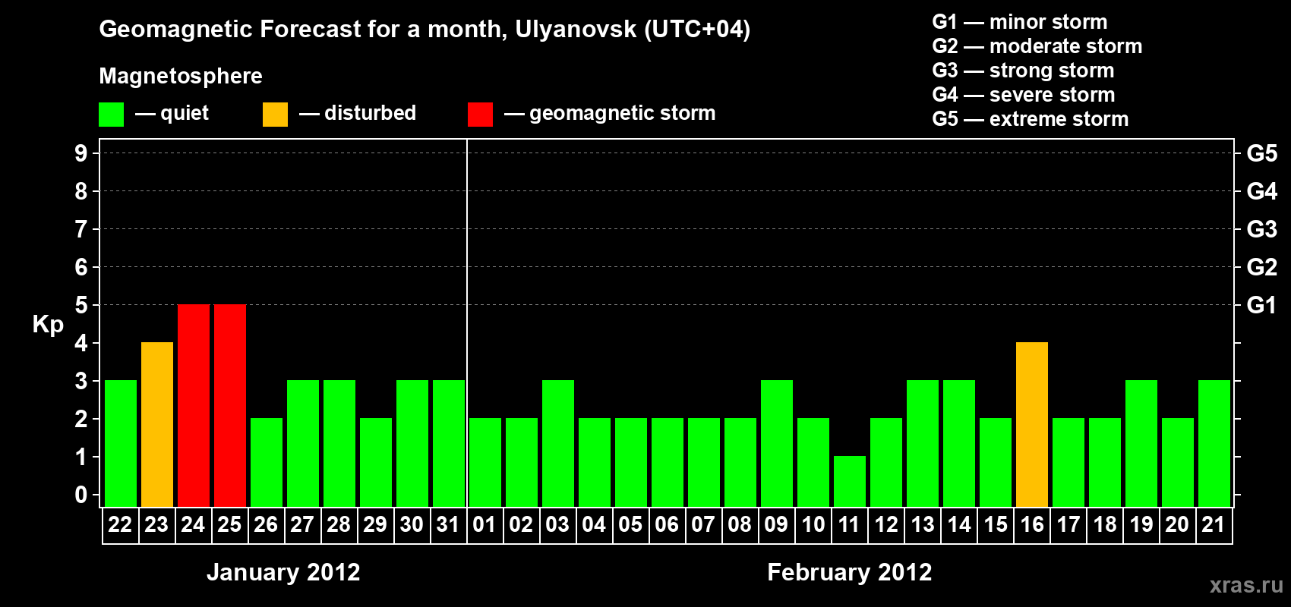The height and width of the screenshot is (607, 1291).
Task: Select the green bar for February 21
Action: pyautogui.click(x=1214, y=443)
